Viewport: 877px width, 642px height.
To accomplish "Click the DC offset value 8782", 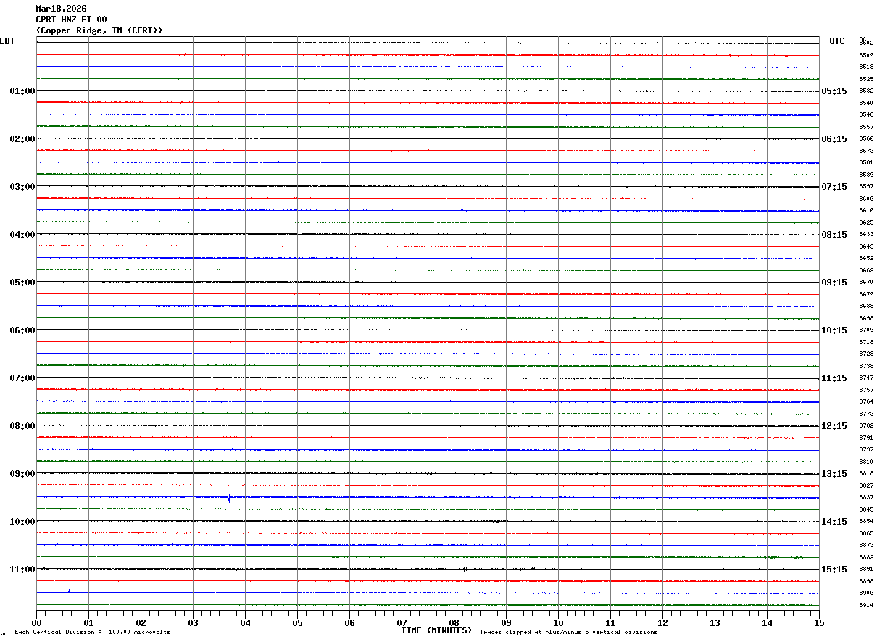I will point(866,426).
